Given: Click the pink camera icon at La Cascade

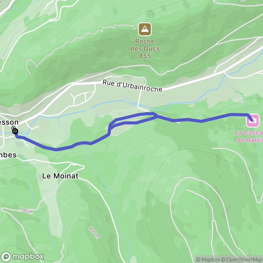Looking at the screenshot, I should coord(253,120).
